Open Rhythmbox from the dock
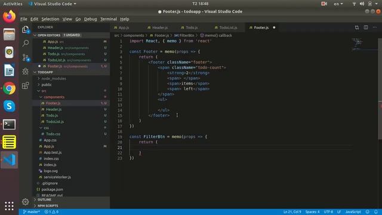The height and width of the screenshot is (215, 382). click(10, 52)
